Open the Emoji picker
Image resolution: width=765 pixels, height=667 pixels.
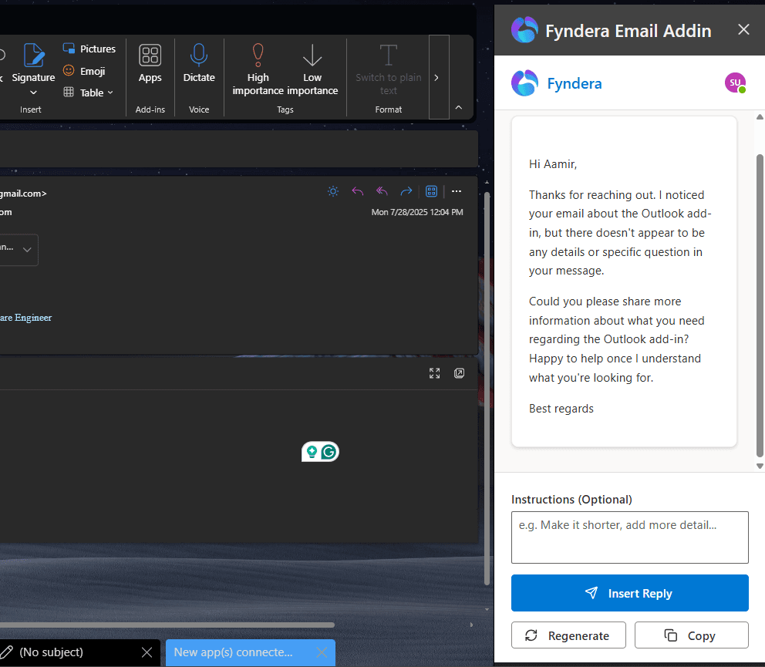pos(84,71)
